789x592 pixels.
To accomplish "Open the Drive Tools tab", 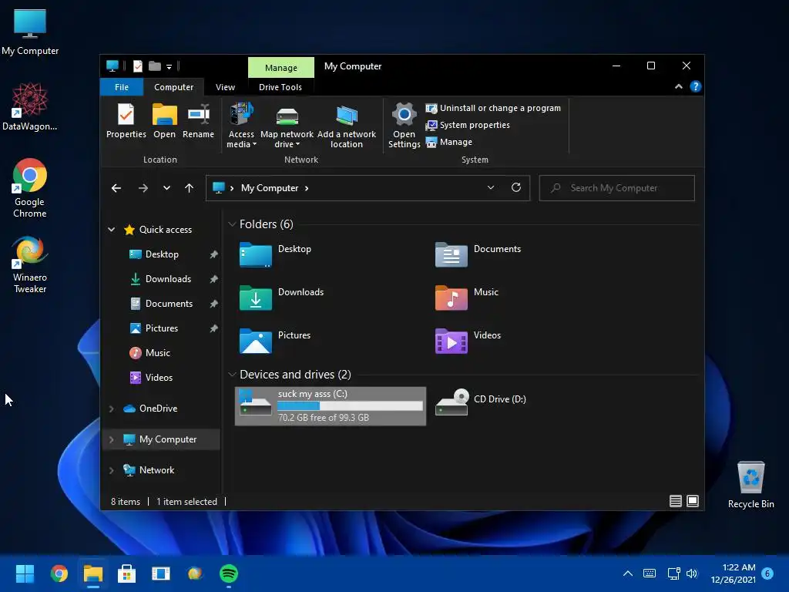I will tap(280, 87).
